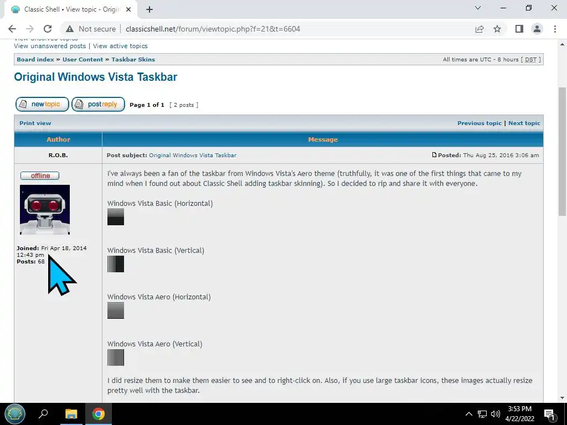Open the Classic Shell Start button
Screen dimensions: 567x425
pos(15,414)
